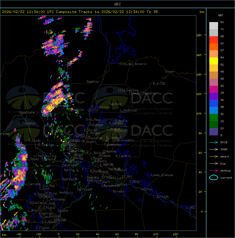Click the 'L_Asuncion' map label
This screenshot has height=238, width=235.
[x=129, y=110]
